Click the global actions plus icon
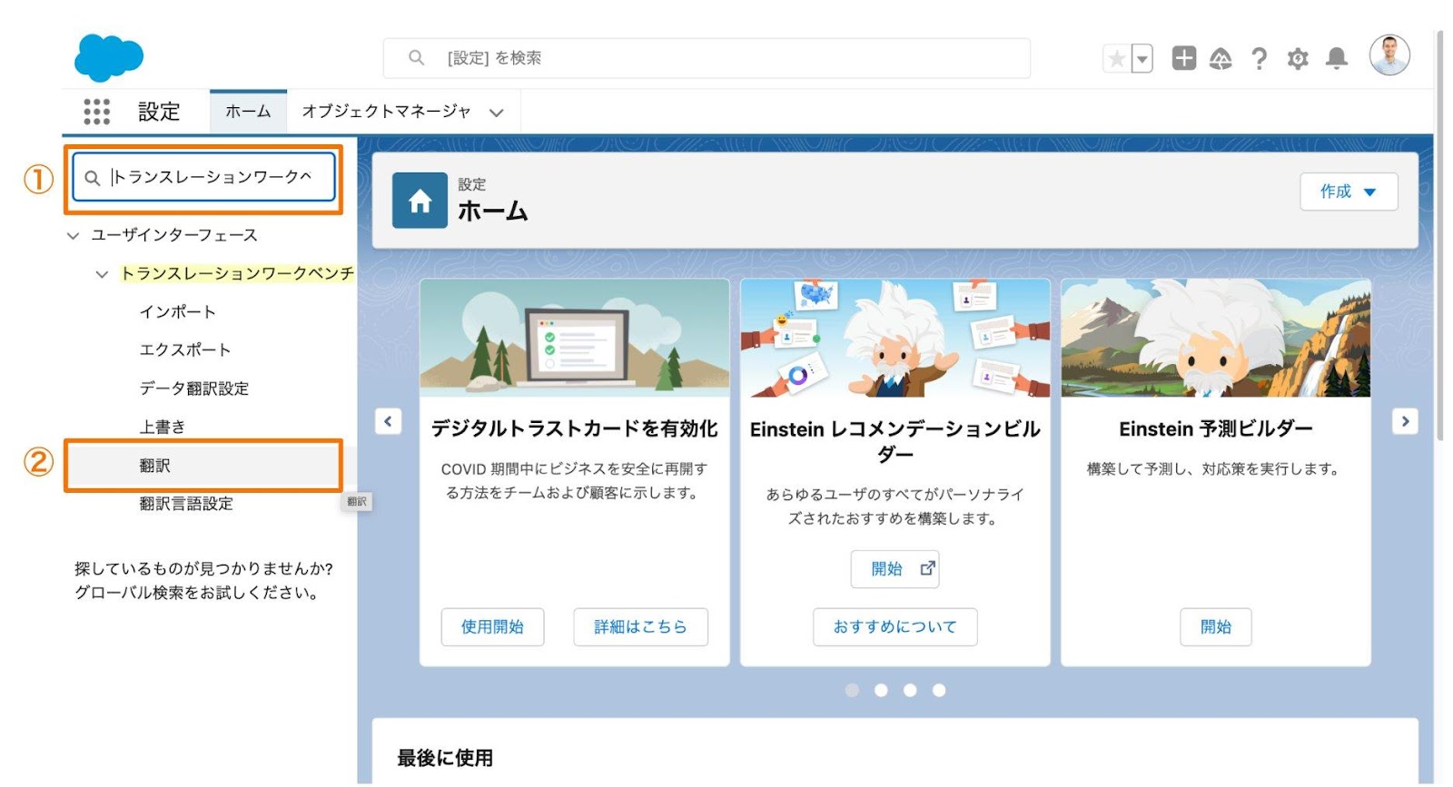 (x=1184, y=58)
